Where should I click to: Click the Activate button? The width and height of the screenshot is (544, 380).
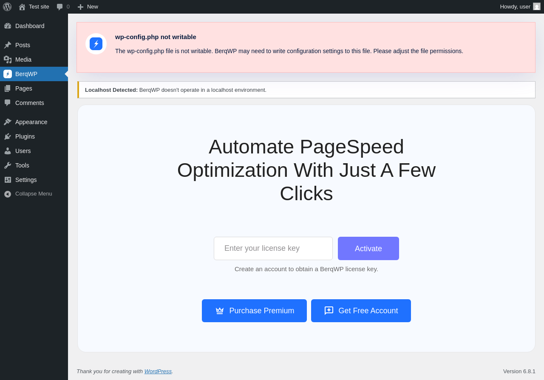pos(368,248)
